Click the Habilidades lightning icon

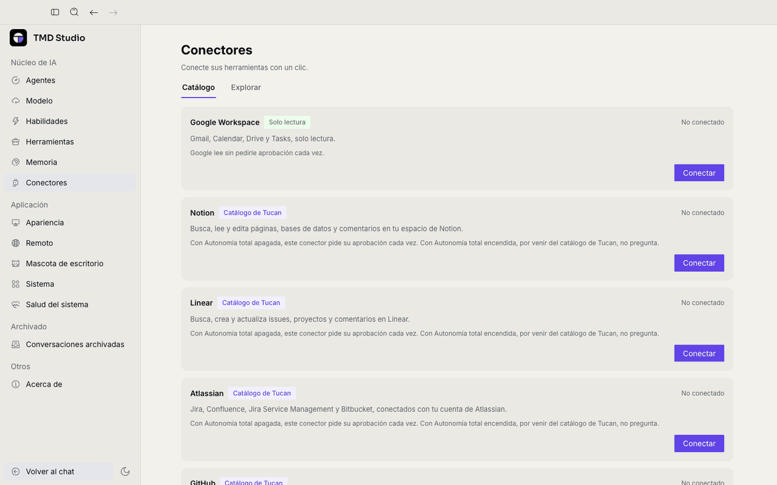[16, 121]
